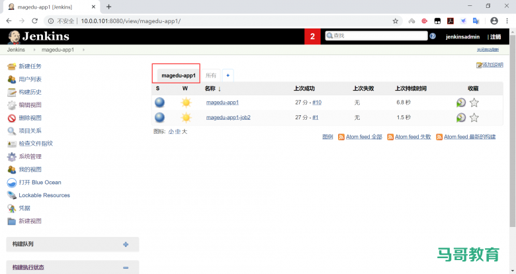Click the Atom feed 失败 RSS icon
Screen dimensions: 516x274
tap(390, 137)
